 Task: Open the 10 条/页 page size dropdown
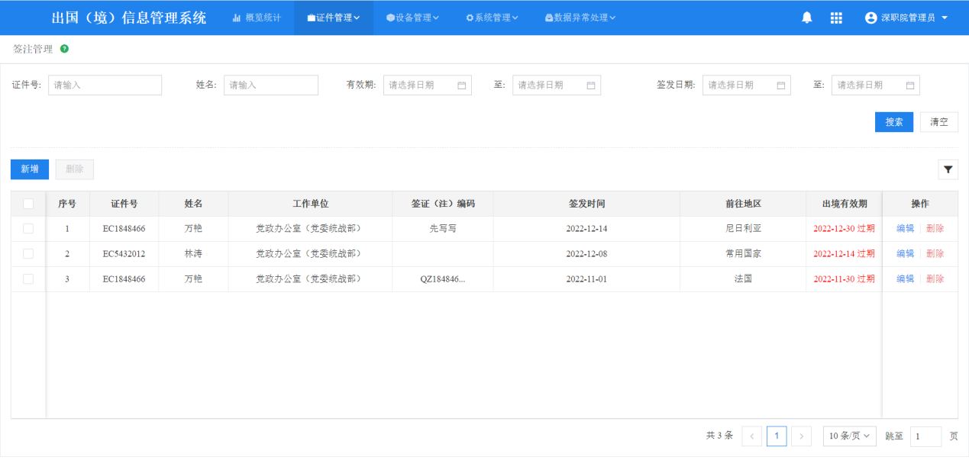(x=849, y=436)
